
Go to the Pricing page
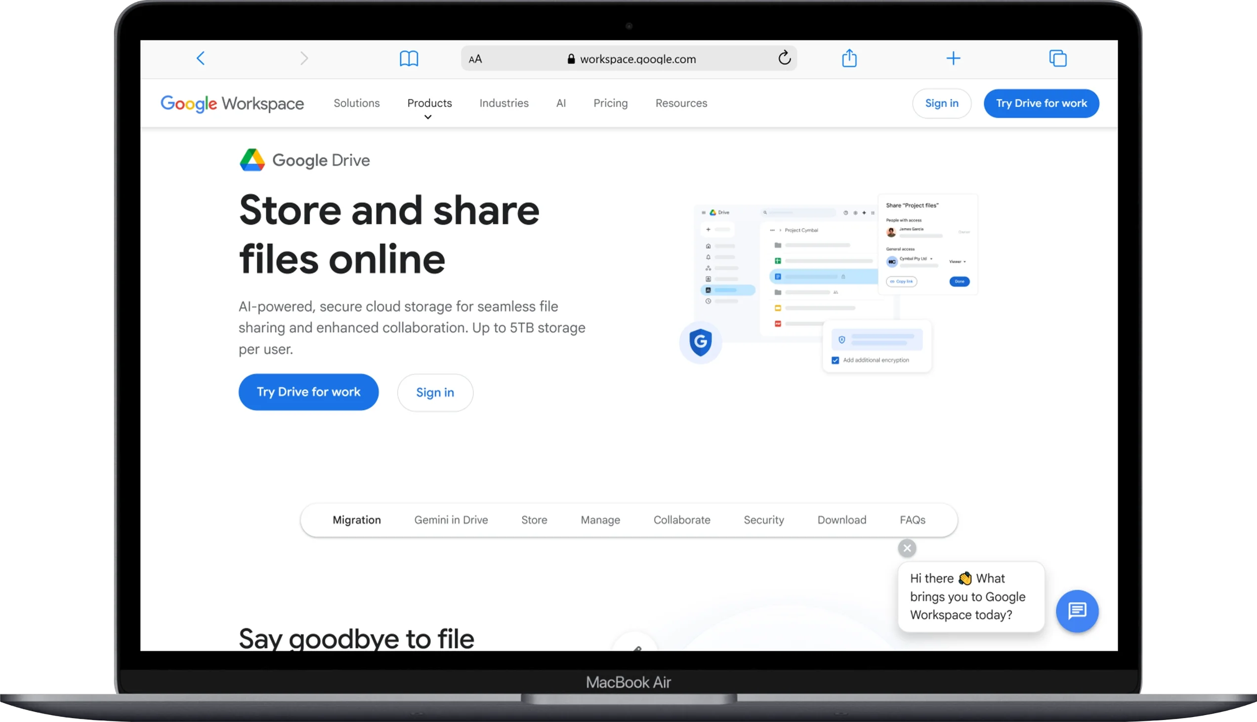(x=610, y=103)
